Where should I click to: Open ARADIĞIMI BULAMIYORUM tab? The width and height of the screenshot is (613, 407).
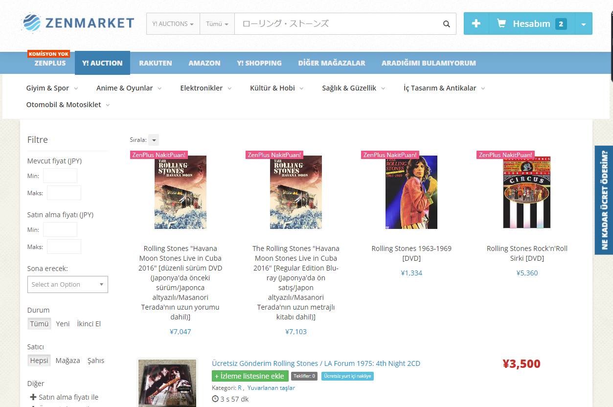point(429,63)
